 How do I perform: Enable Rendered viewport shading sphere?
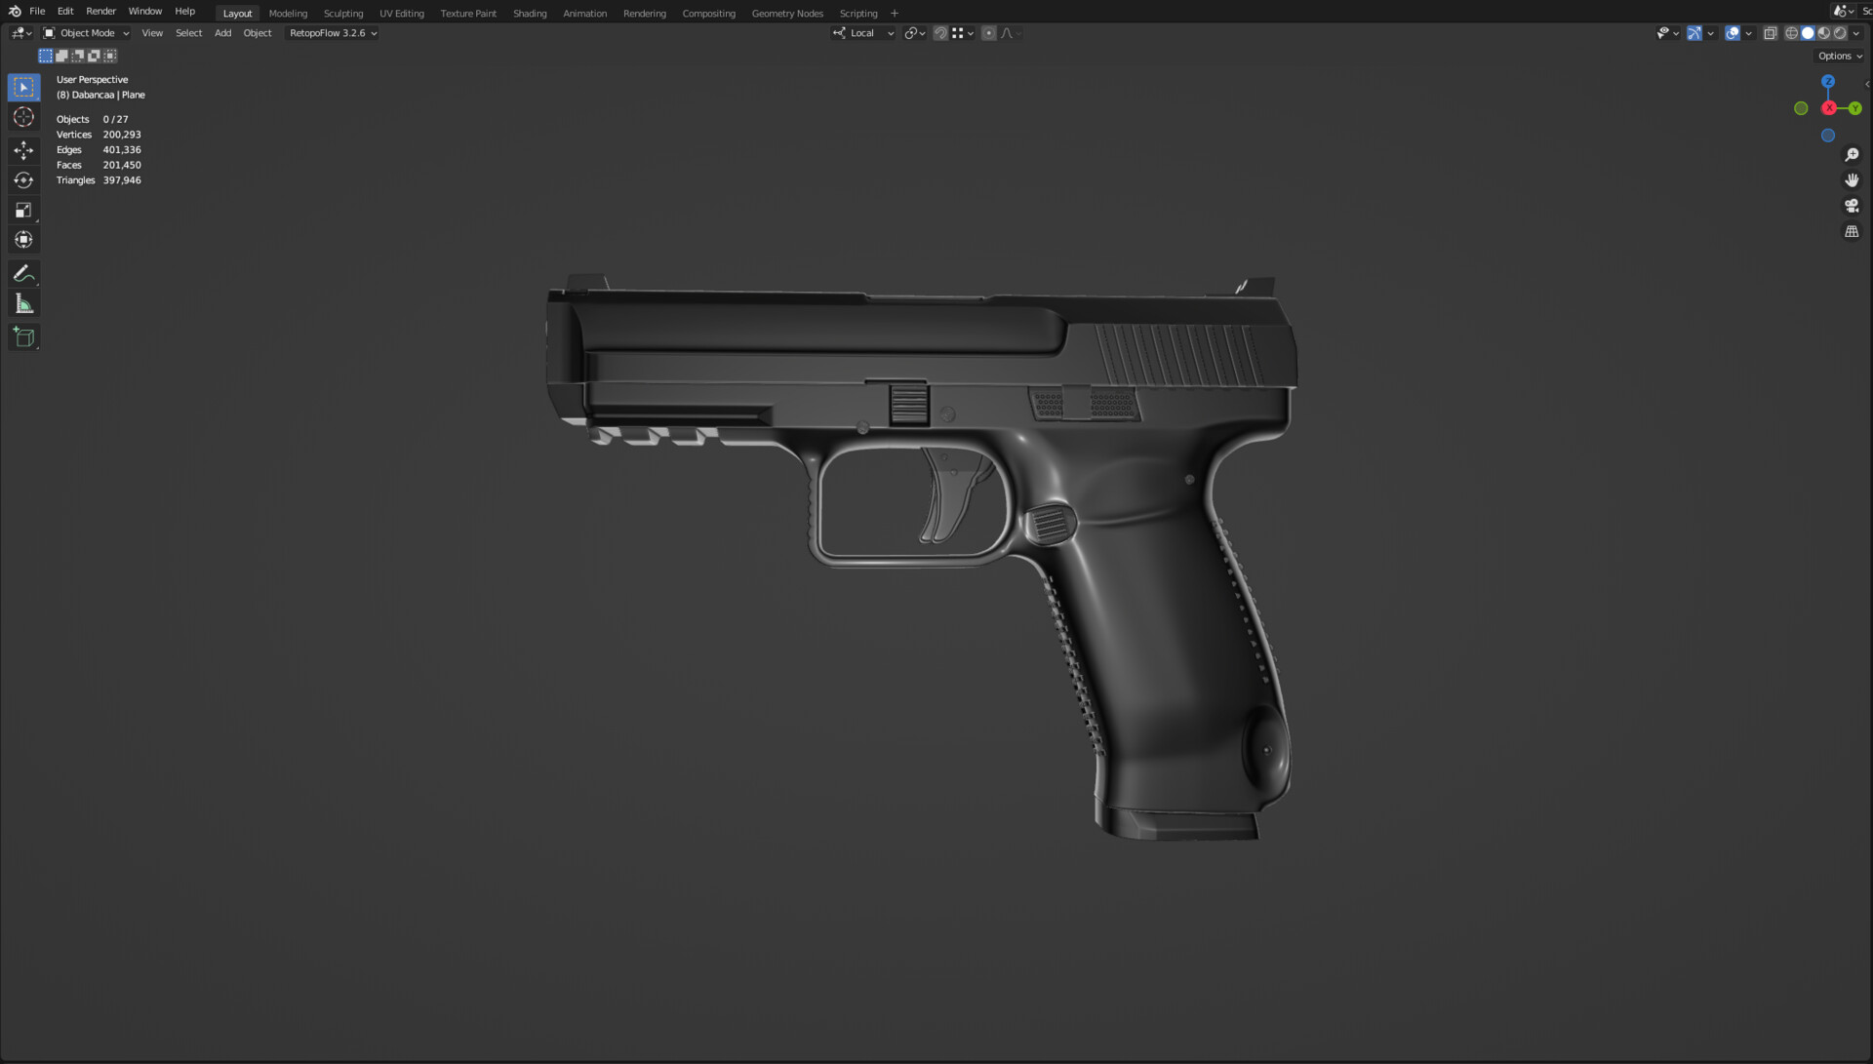pos(1840,32)
